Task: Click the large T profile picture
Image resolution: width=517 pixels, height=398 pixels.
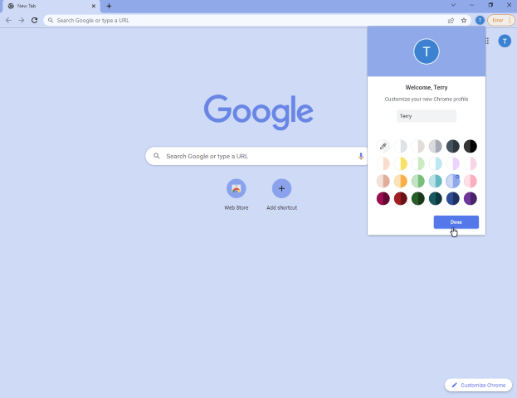Action: pyautogui.click(x=427, y=51)
